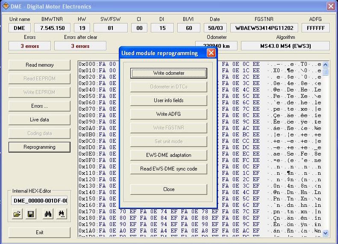Click the binoculars find icon
The height and width of the screenshot is (244, 338).
(x=48, y=214)
